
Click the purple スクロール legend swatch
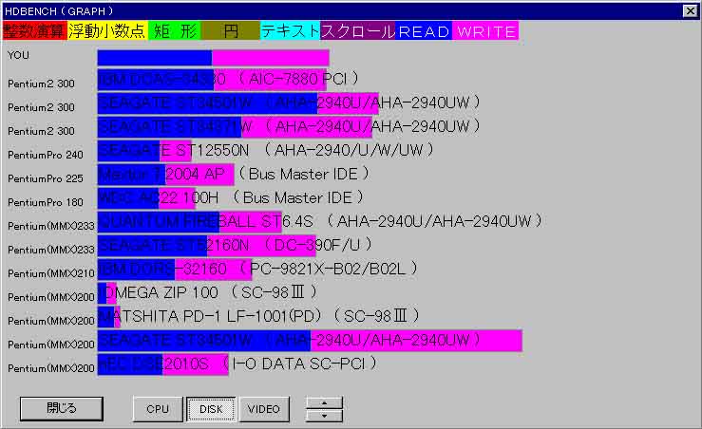pyautogui.click(x=358, y=31)
